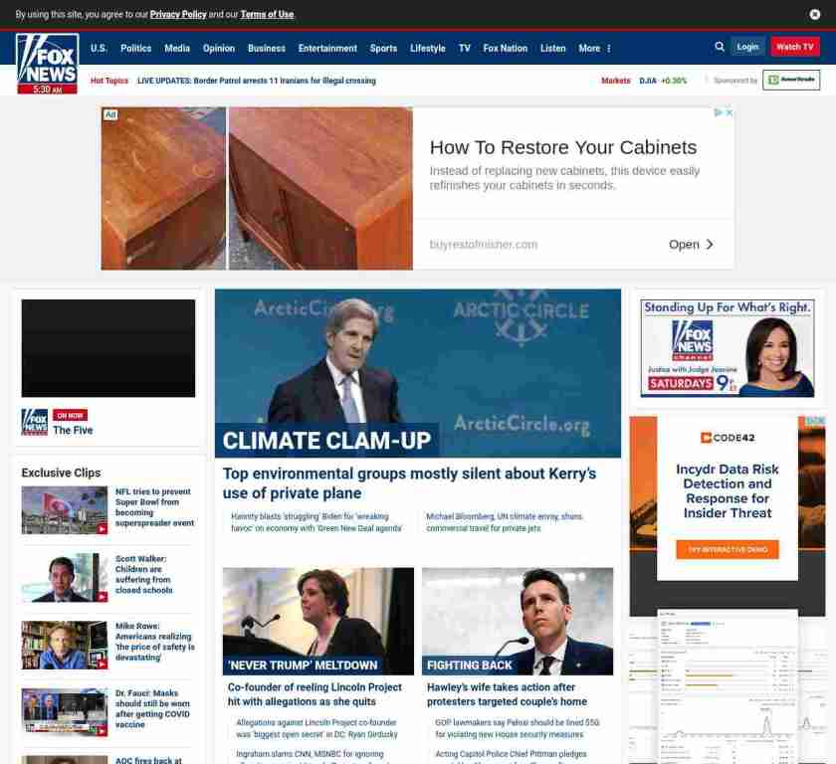Open the Kerry private plane headline

(x=409, y=483)
